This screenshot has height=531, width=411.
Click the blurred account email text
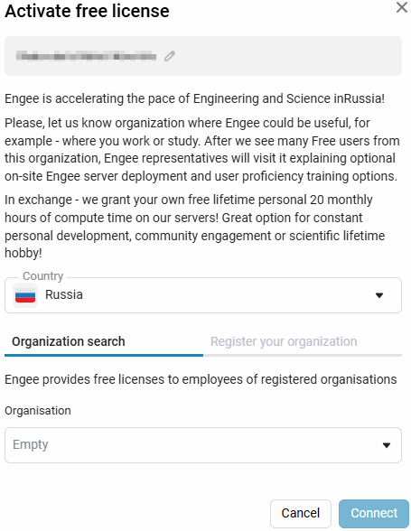click(86, 56)
